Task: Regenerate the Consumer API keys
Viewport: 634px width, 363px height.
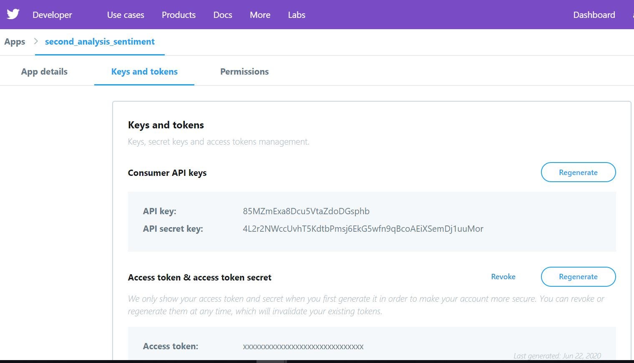Action: [x=578, y=172]
